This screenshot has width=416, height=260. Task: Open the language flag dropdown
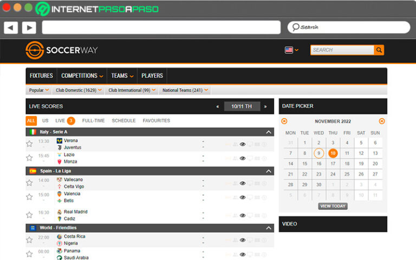click(291, 50)
